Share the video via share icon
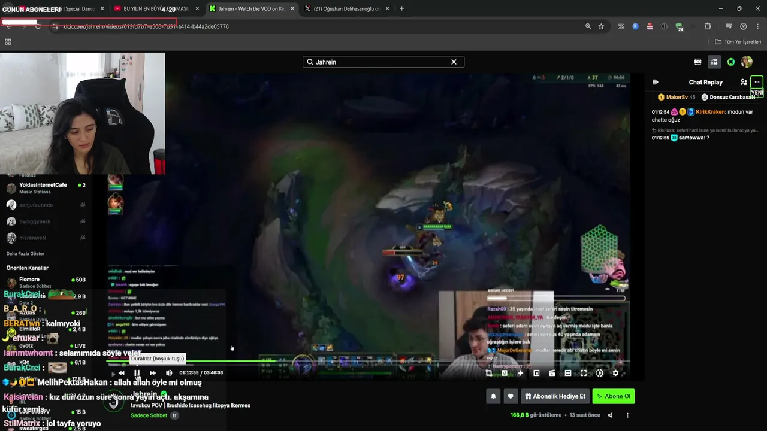This screenshot has height=431, width=767. [610, 415]
